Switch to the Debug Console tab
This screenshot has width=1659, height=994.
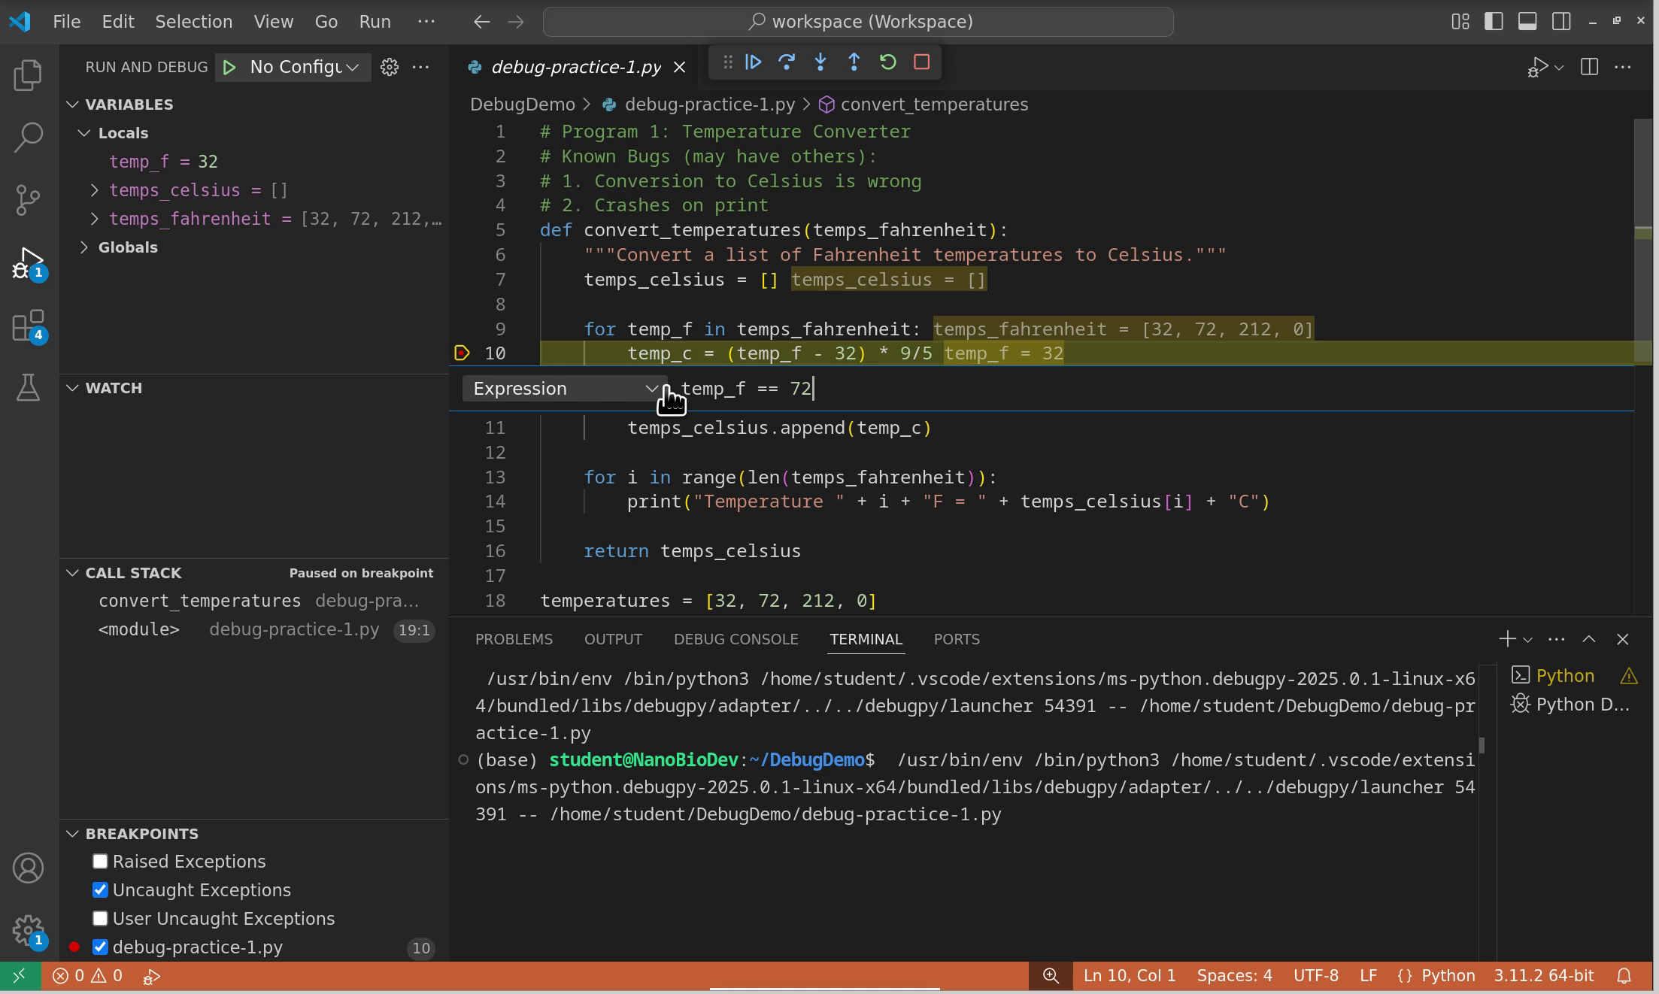click(735, 639)
